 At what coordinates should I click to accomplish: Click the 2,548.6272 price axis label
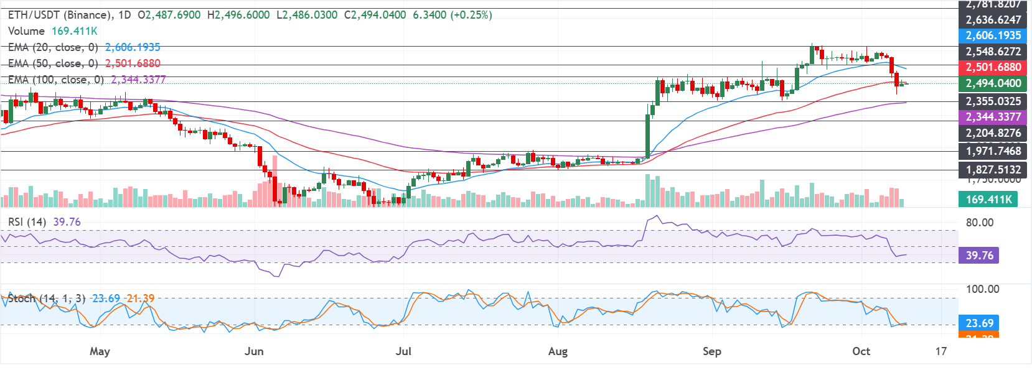coord(993,52)
